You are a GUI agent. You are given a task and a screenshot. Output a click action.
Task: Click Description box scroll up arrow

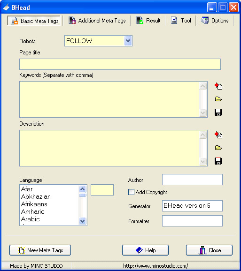[203, 135]
